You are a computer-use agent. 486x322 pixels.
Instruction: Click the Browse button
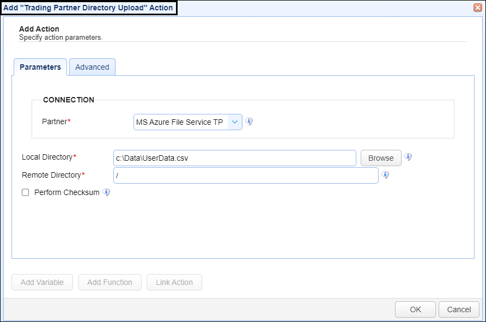(381, 158)
